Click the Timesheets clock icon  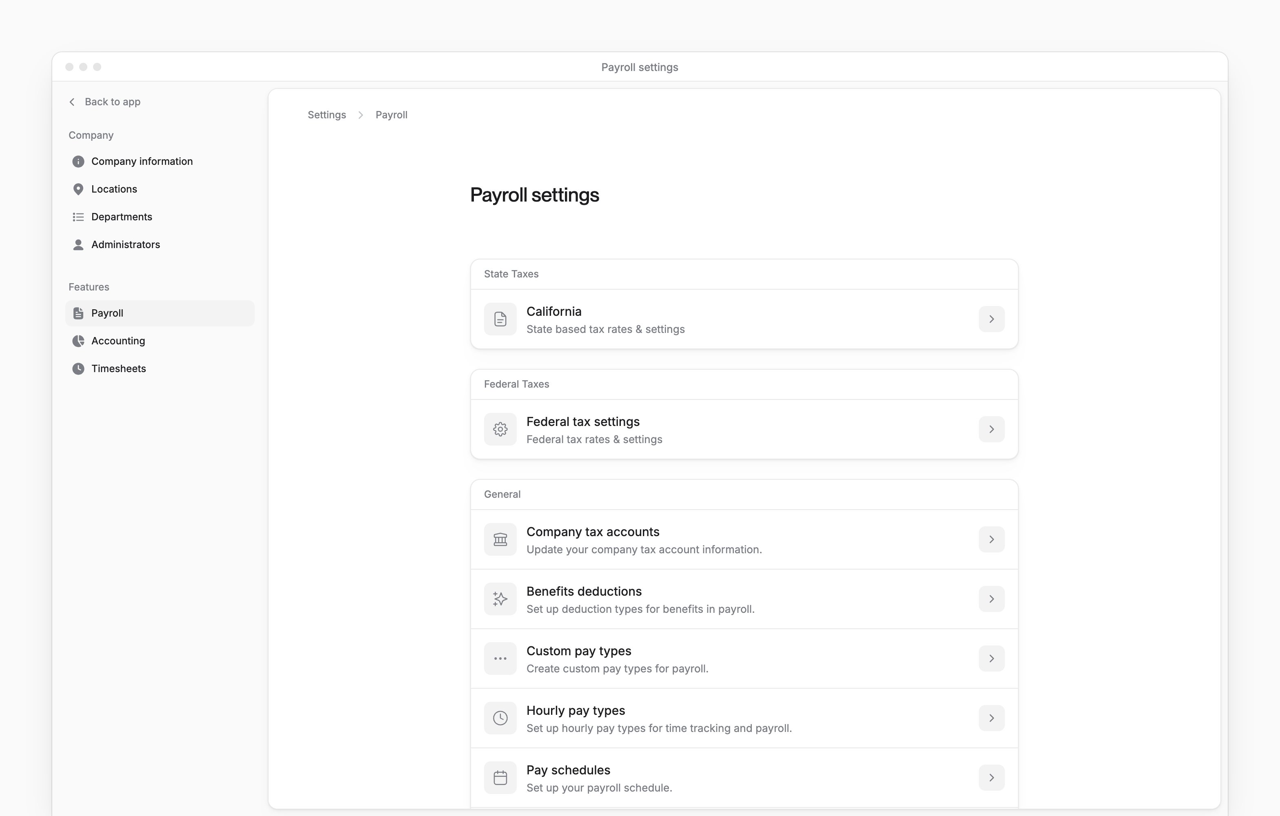[78, 369]
